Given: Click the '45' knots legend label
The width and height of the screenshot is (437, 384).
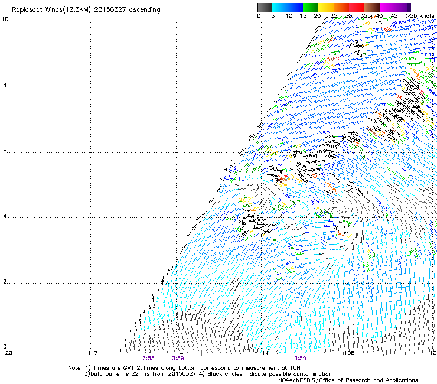Looking at the screenshot, I should coord(393,15).
